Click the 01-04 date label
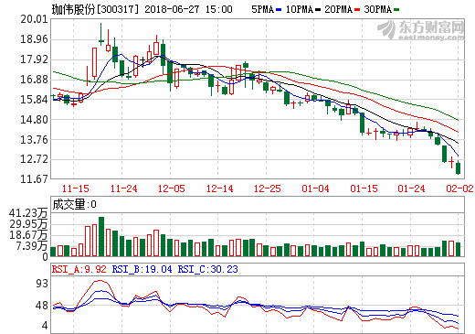 pos(315,189)
